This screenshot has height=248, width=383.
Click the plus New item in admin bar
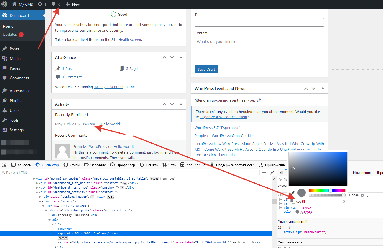coord(72,4)
